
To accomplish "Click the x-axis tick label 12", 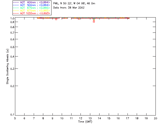I will click(x=80, y=118).
